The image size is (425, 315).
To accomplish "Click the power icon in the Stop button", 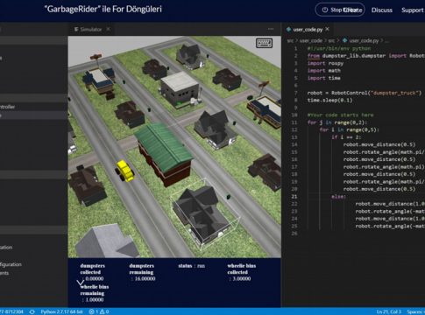I will point(325,10).
